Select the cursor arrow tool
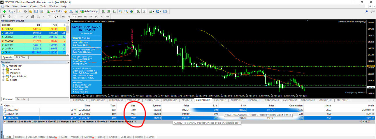 pos(4,17)
